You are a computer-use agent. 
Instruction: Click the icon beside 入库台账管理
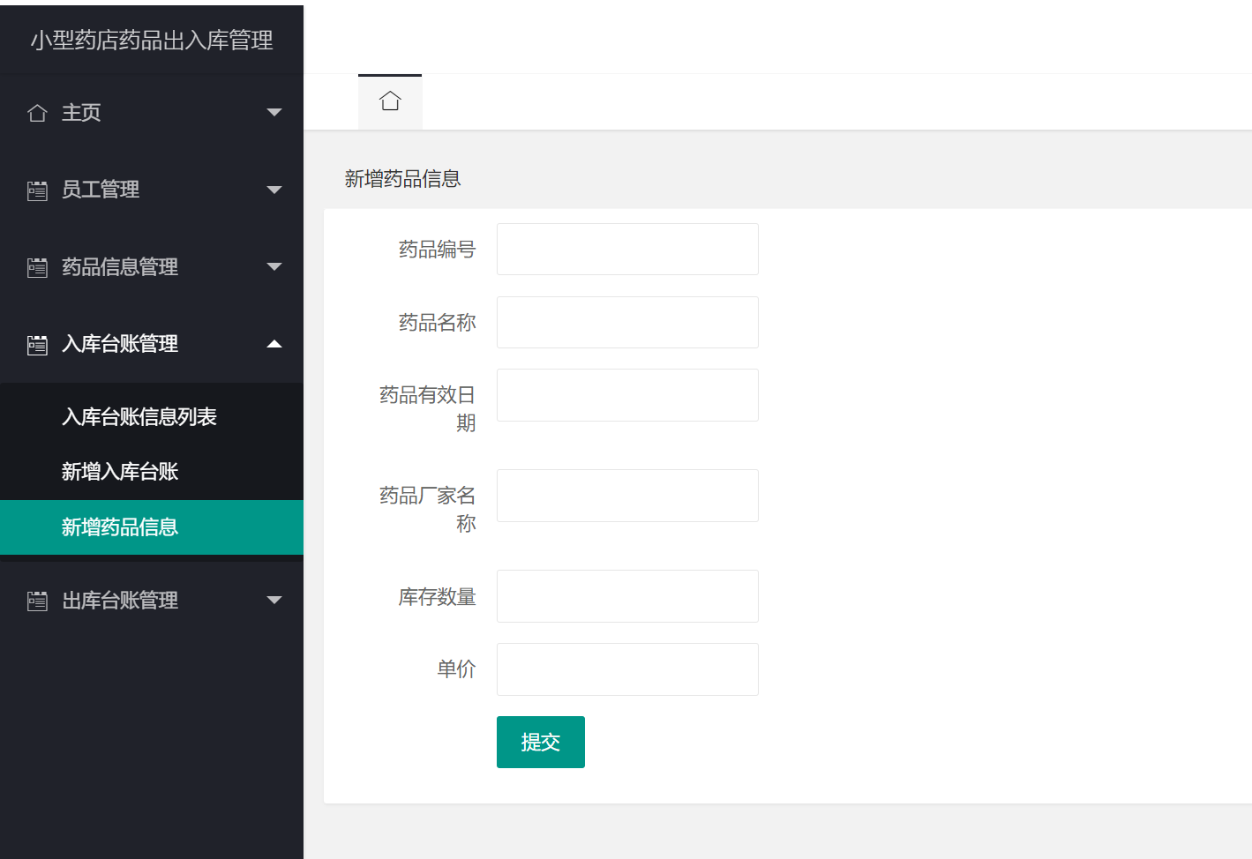[x=37, y=345]
